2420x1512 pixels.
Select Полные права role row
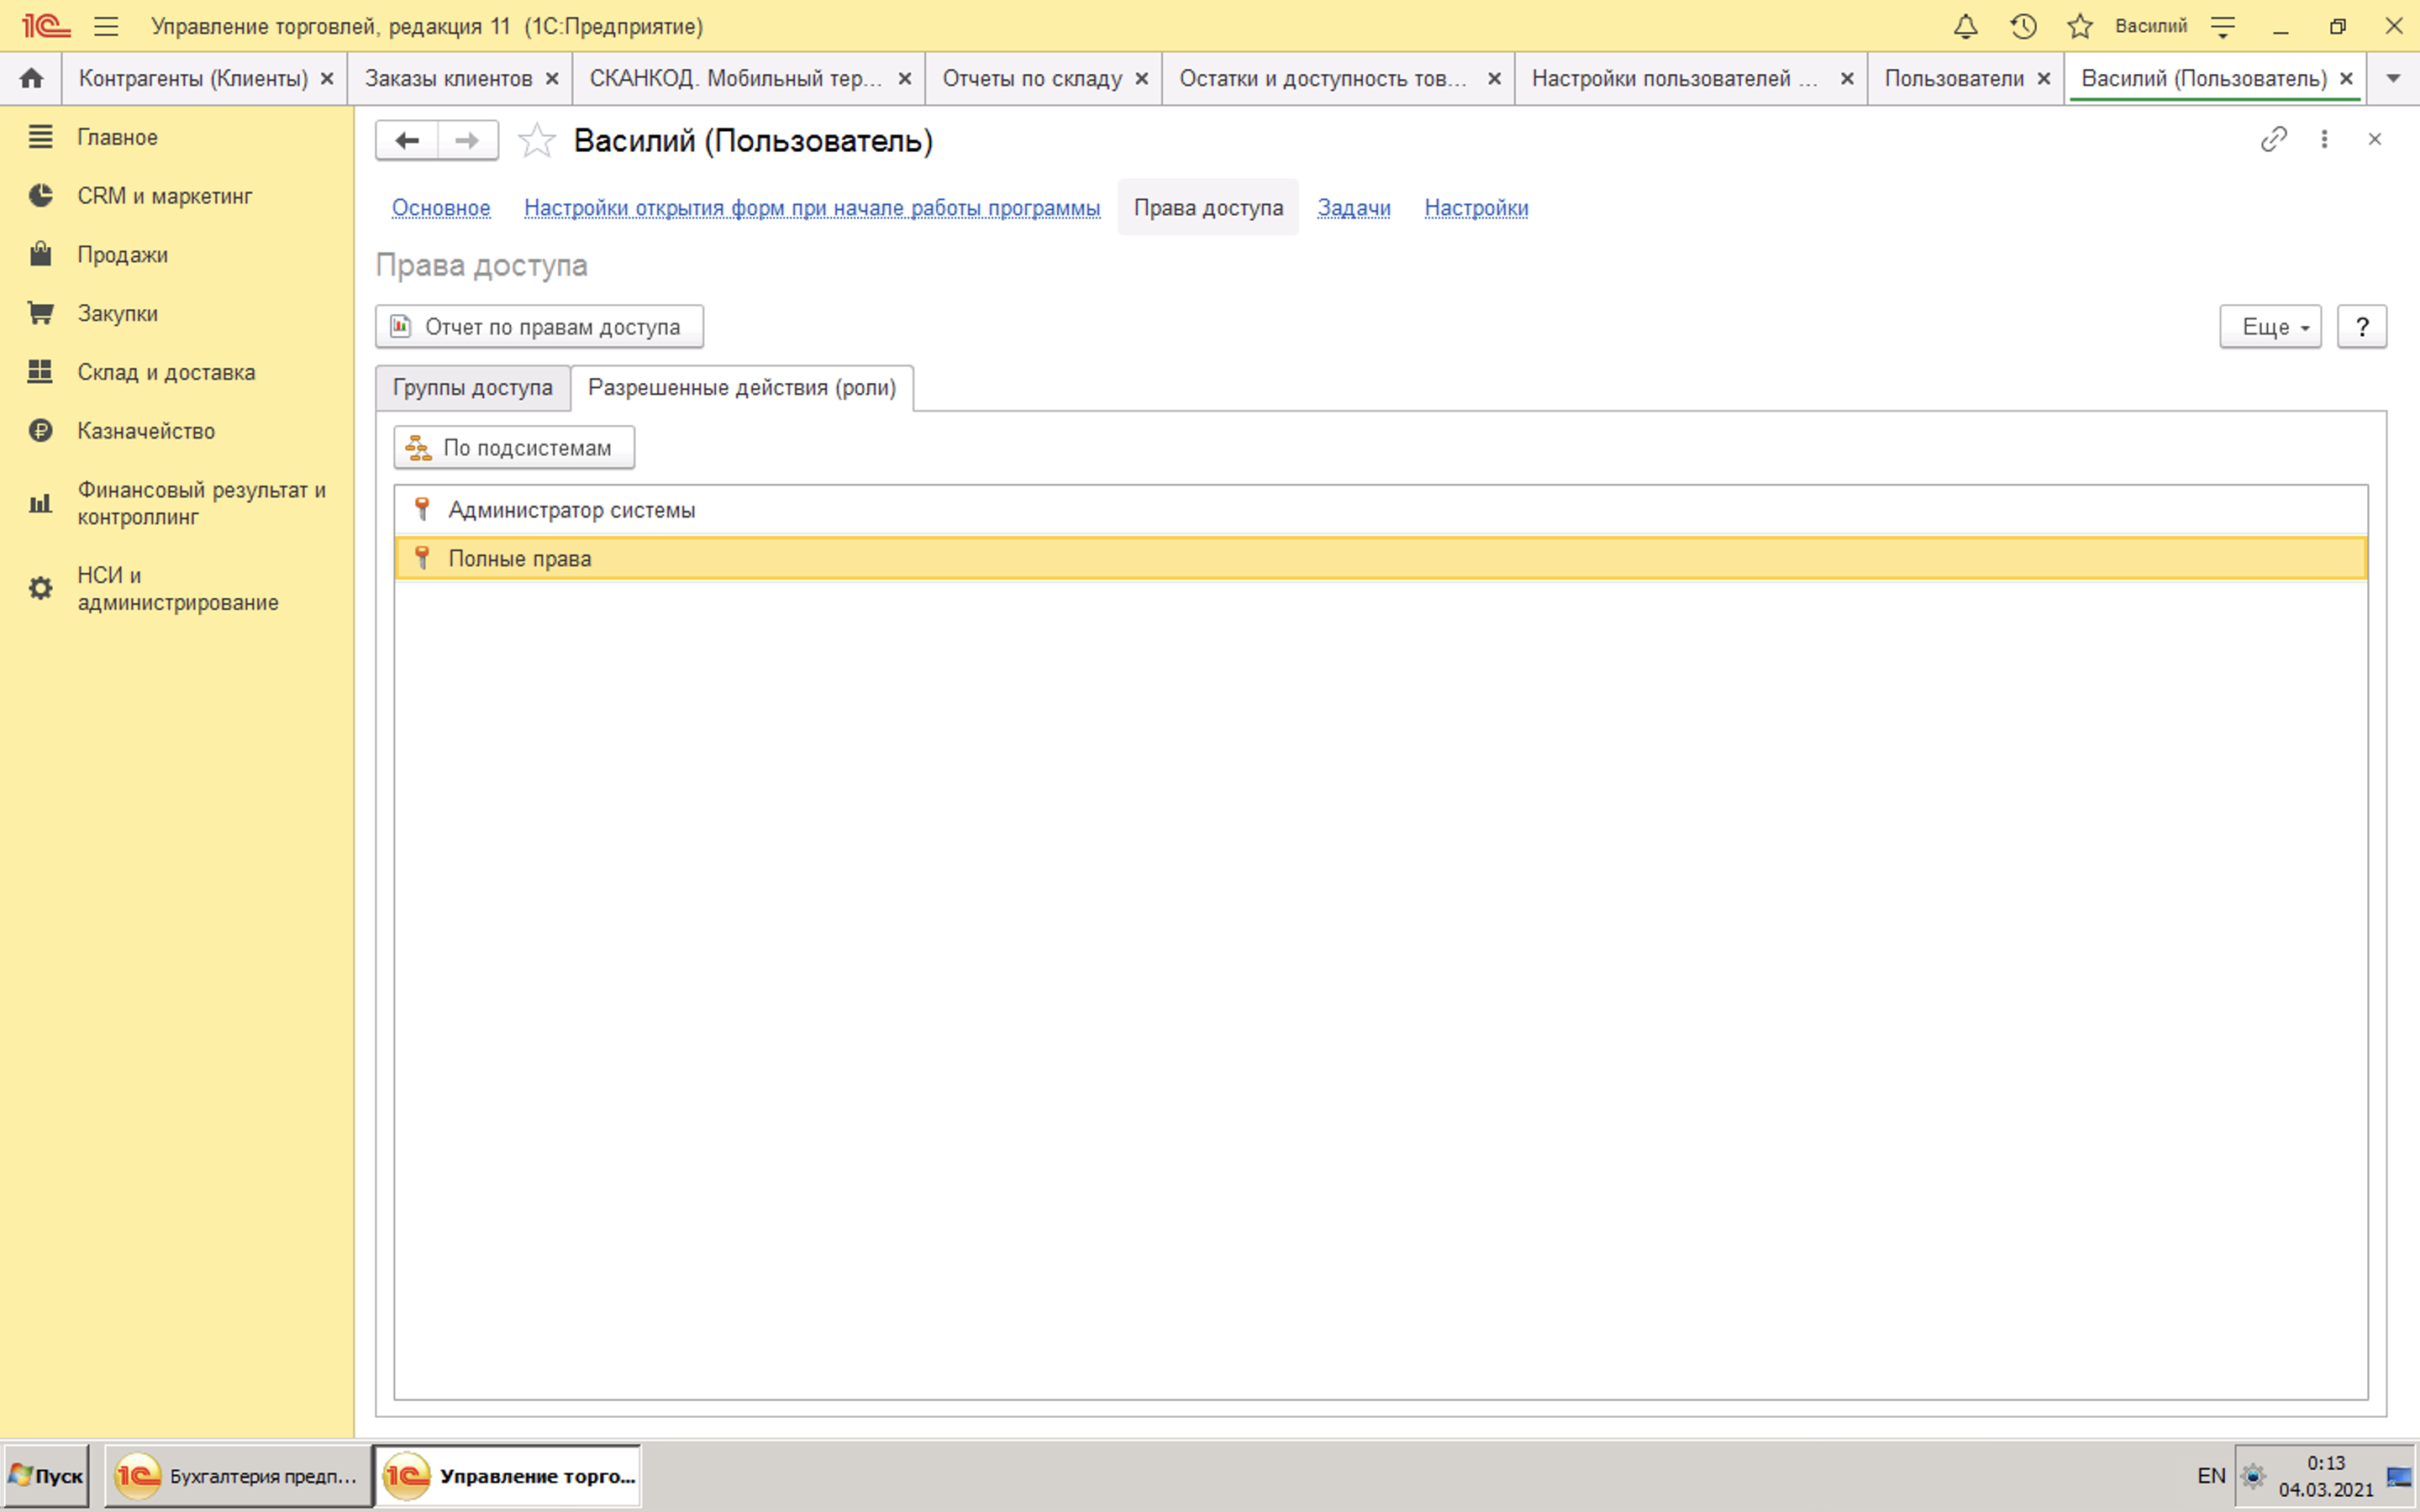1381,558
